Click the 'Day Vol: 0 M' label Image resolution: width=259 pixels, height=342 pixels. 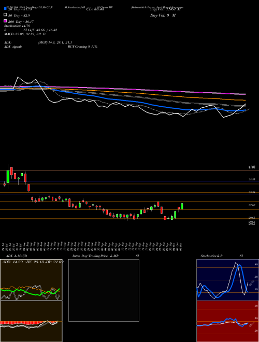pos(163,16)
